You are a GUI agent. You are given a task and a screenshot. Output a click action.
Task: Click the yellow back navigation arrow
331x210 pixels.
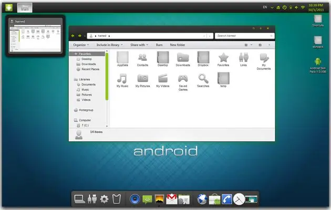[73, 36]
